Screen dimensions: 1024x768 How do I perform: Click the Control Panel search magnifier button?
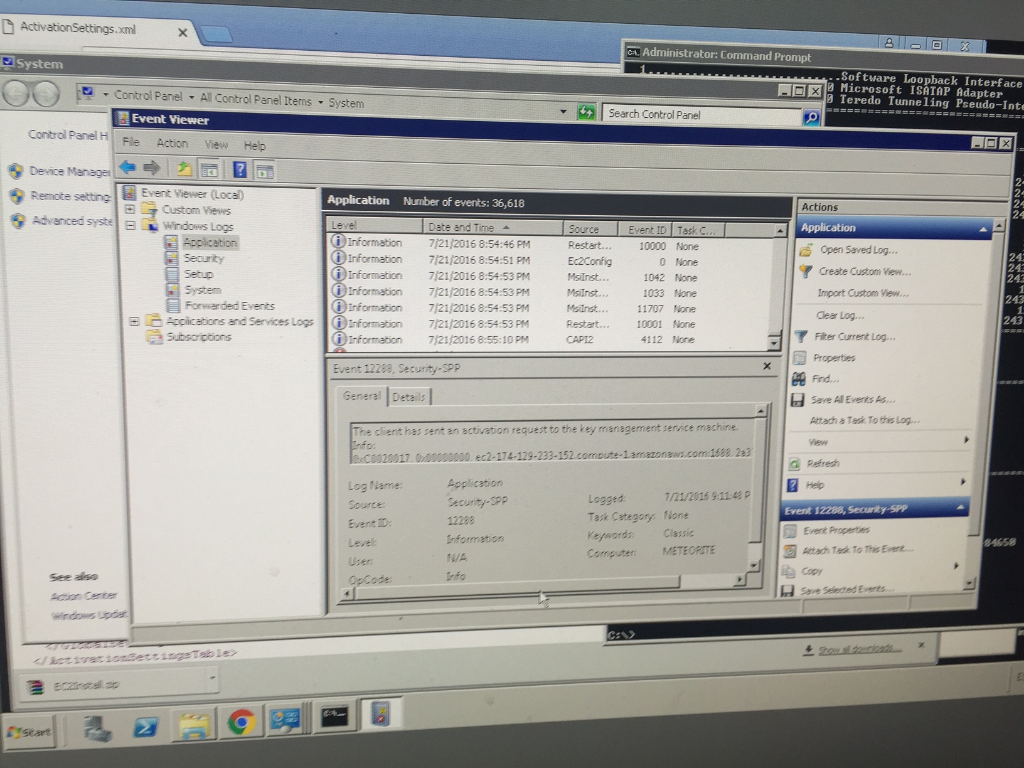coord(811,117)
